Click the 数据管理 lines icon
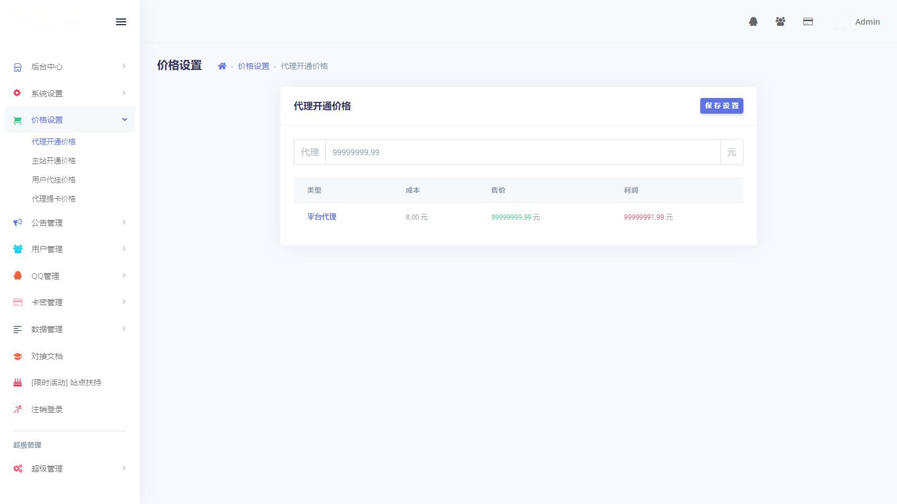 tap(17, 329)
